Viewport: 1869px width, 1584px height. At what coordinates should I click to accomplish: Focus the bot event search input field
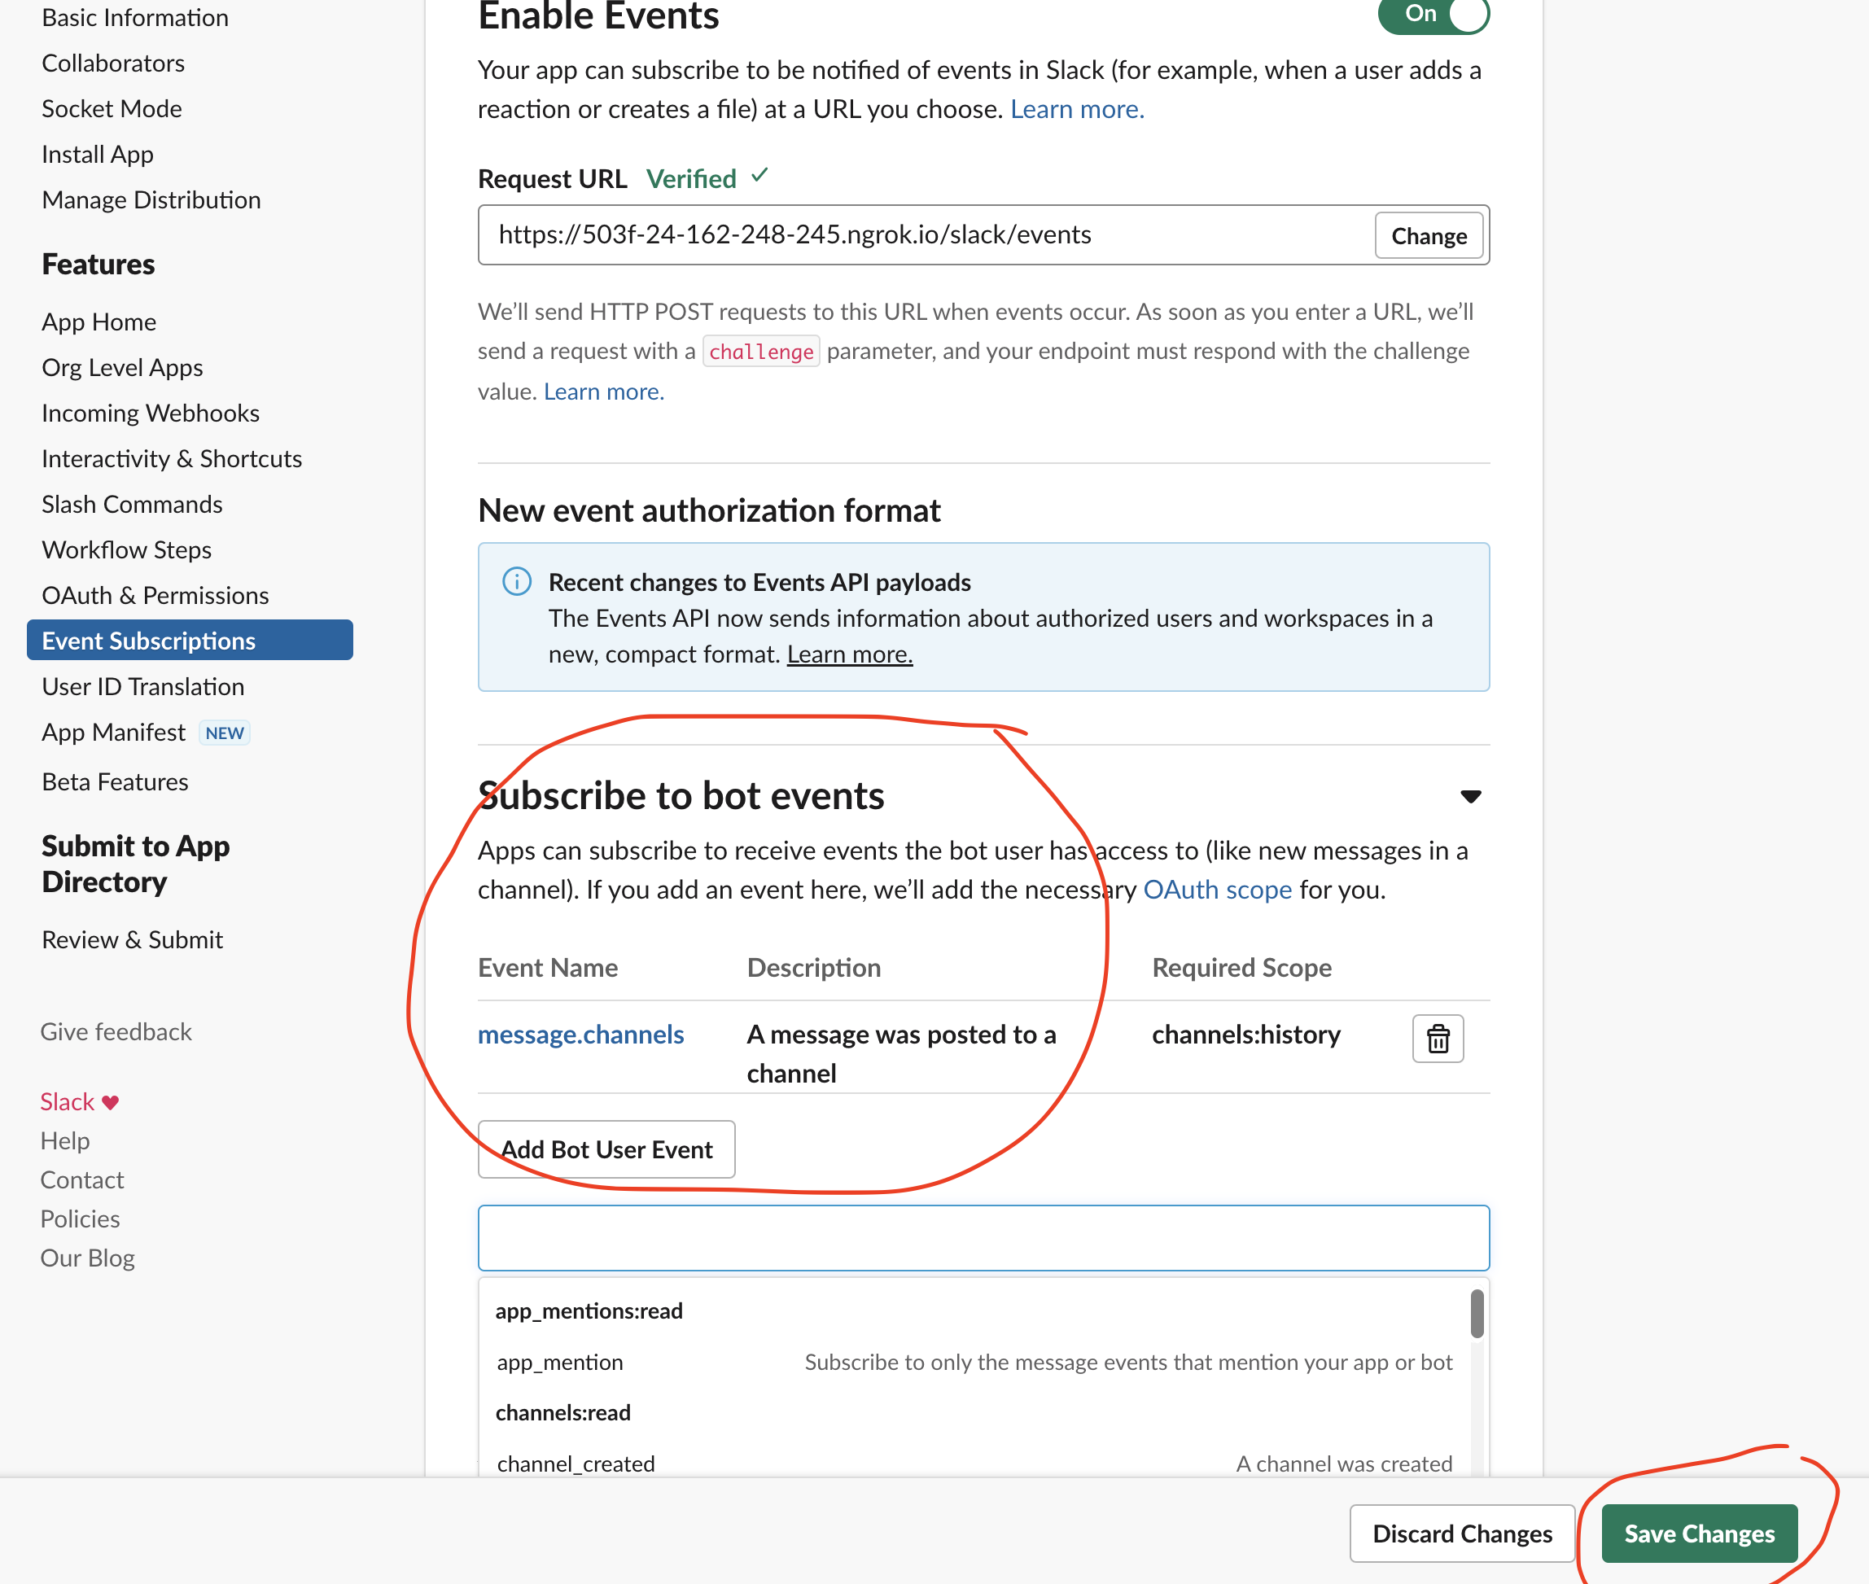pyautogui.click(x=983, y=1238)
